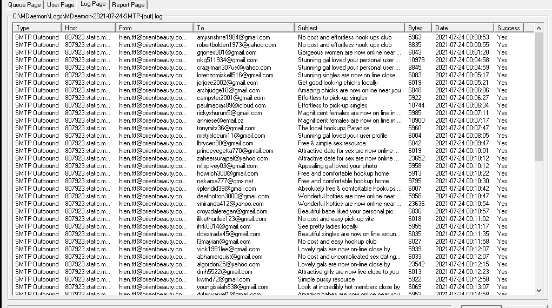
Task: Select the Log Page tab
Action: pos(93,4)
